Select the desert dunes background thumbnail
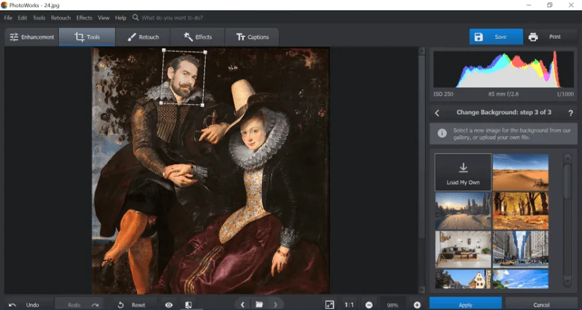The height and width of the screenshot is (310, 582). [521, 172]
